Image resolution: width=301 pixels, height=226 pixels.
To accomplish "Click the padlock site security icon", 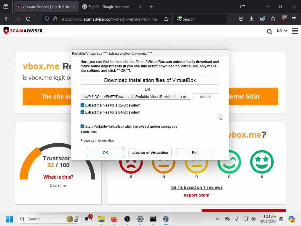I will 55,19.
